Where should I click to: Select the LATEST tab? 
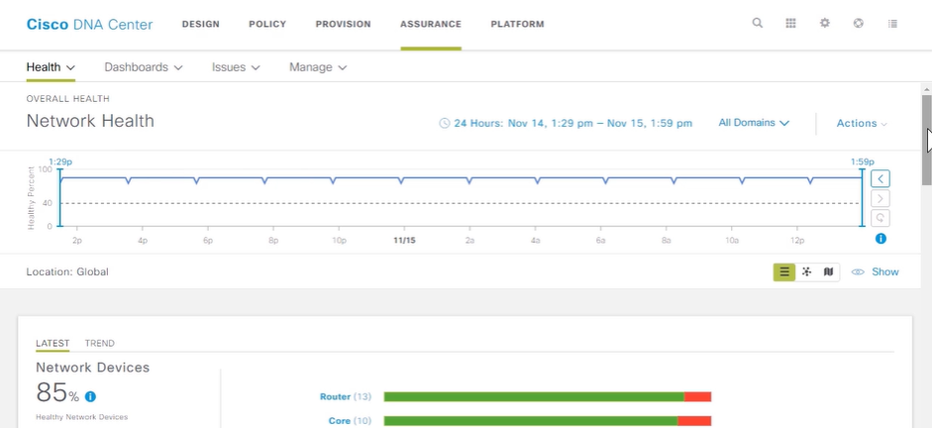[x=52, y=344]
